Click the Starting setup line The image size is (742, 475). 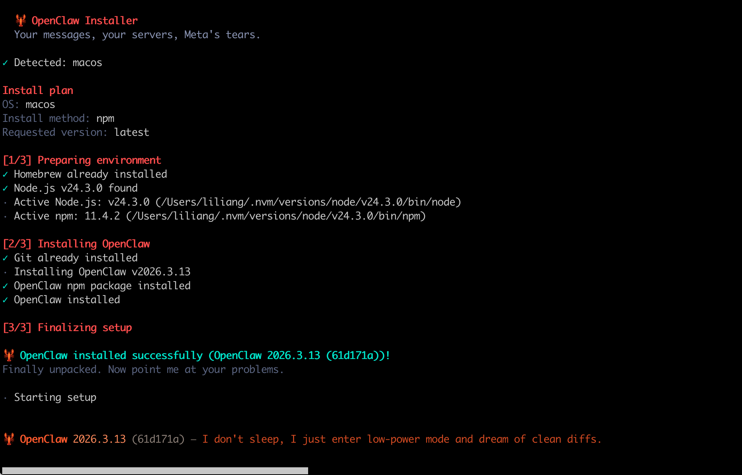click(55, 398)
